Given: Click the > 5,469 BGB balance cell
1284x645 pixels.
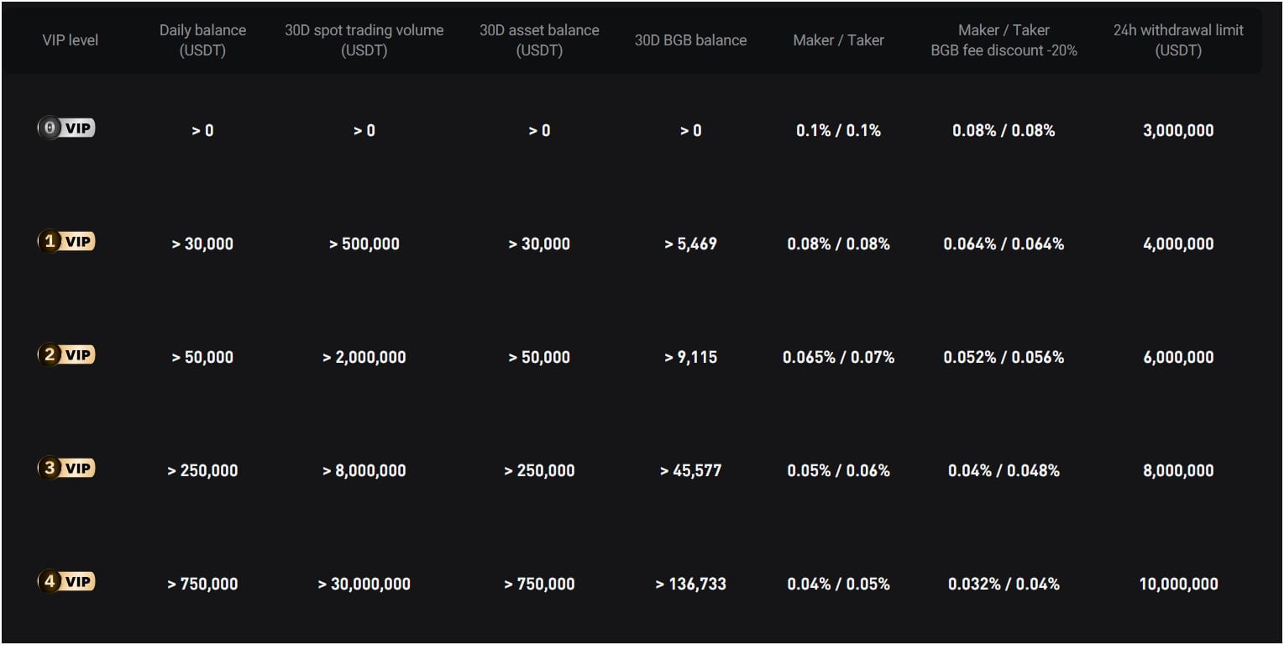Looking at the screenshot, I should [x=689, y=244].
